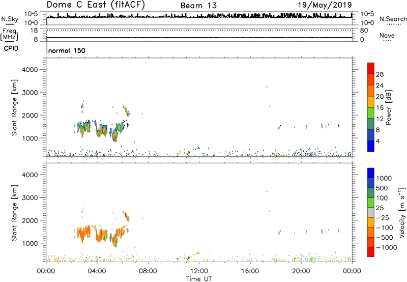Viewport: 407px width, 282px height.
Task: Click the "24" Power colorbar tick label
Action: click(x=380, y=86)
